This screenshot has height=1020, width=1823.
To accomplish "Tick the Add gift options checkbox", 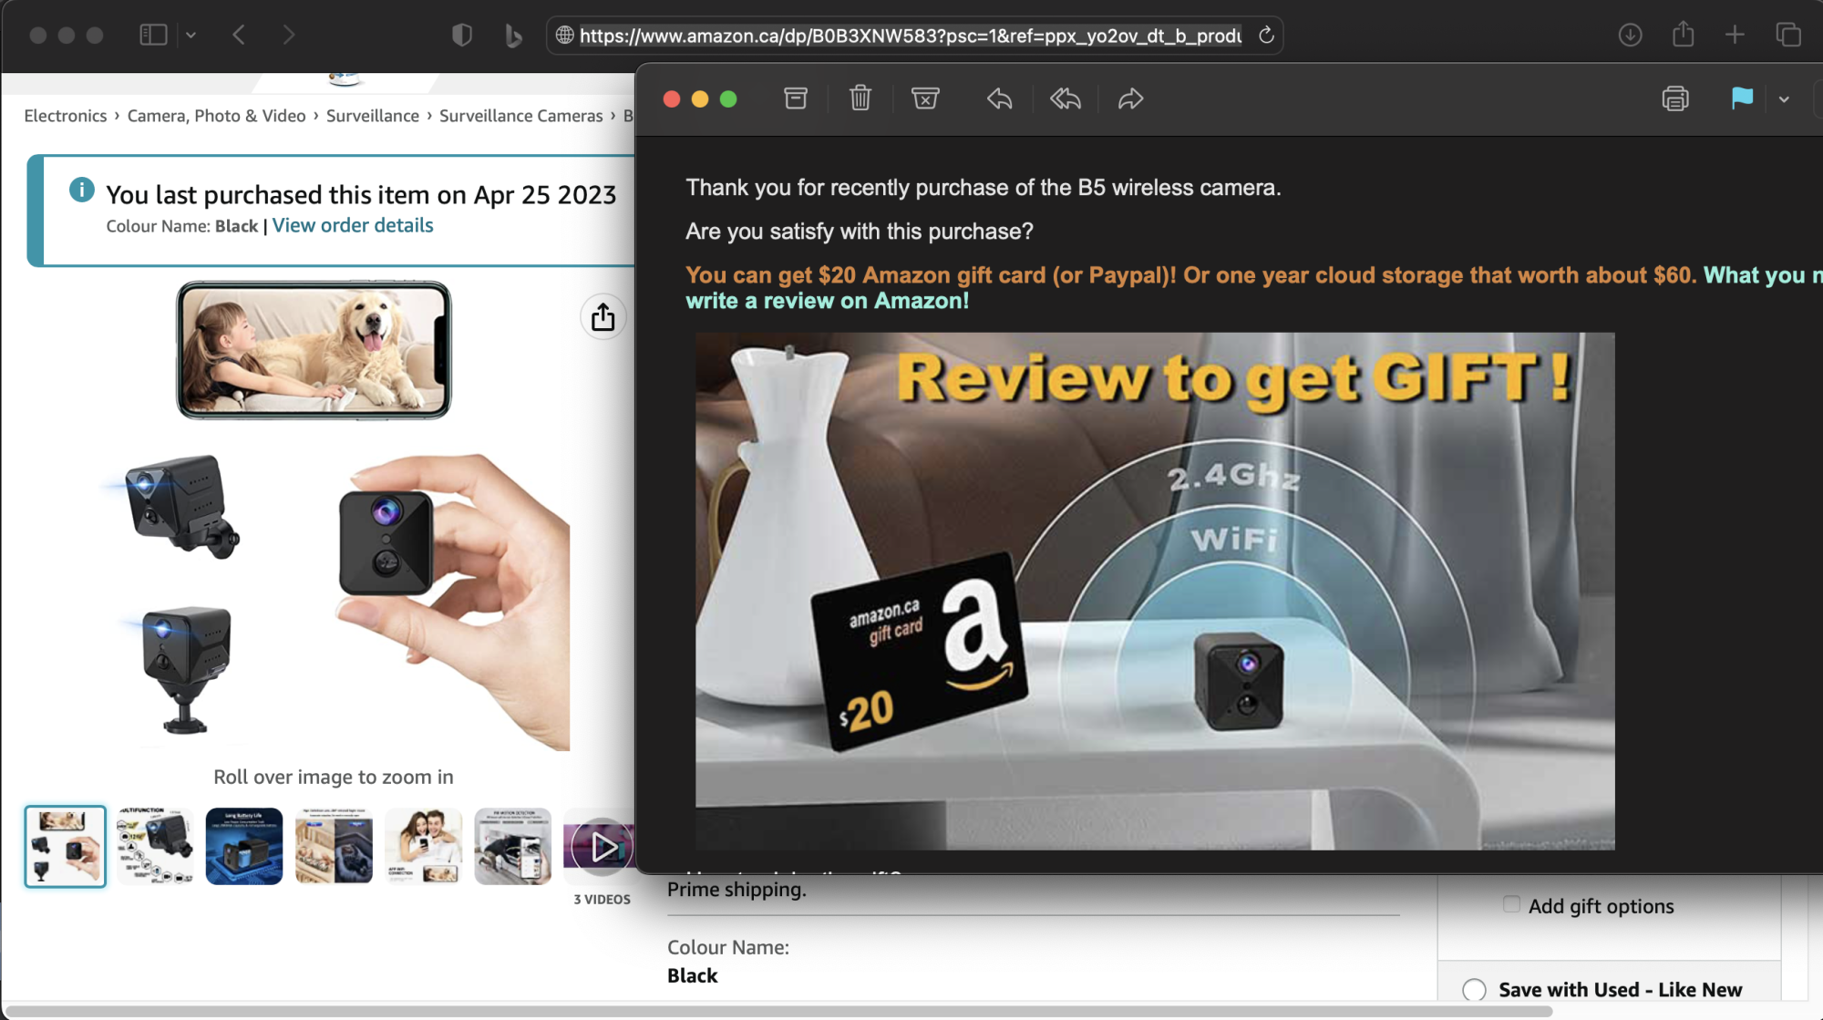I will (1511, 904).
